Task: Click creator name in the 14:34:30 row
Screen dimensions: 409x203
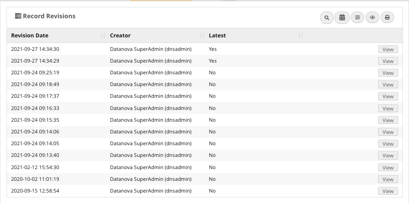Action: tap(151, 49)
